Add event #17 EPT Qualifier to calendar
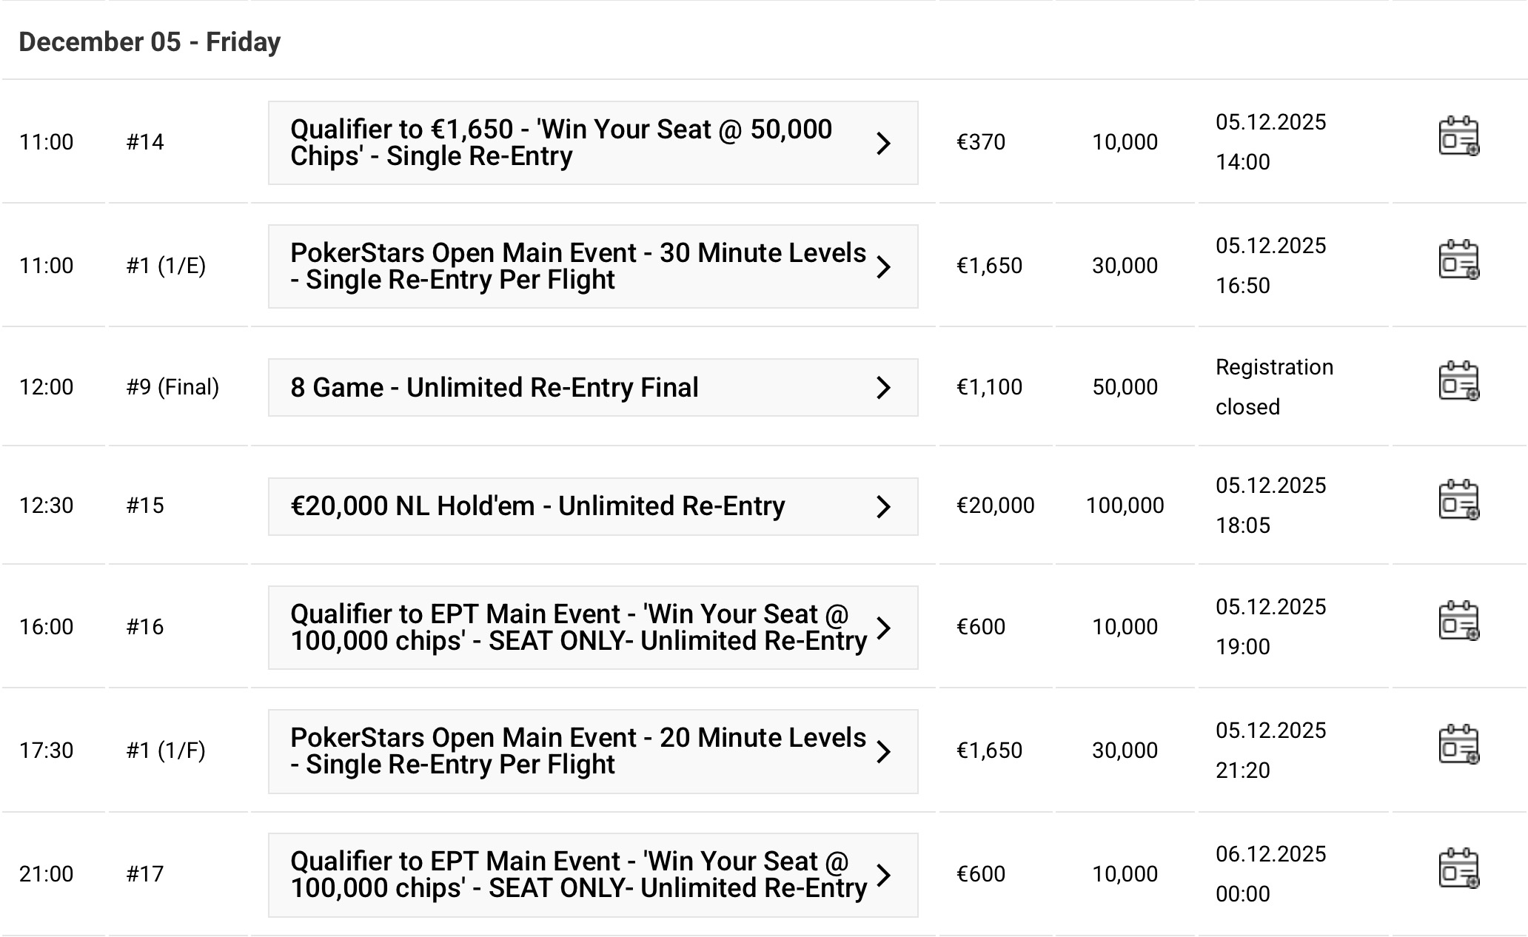 1458,869
